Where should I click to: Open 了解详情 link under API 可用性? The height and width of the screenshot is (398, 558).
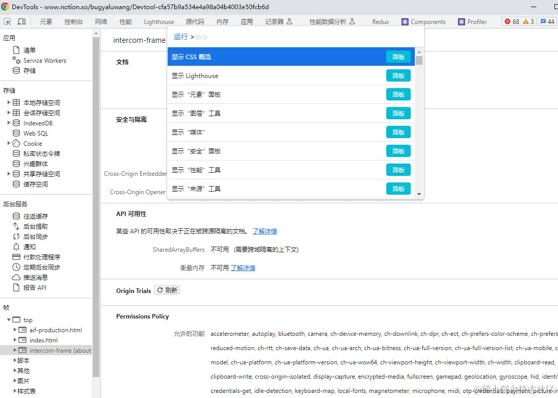(x=265, y=231)
